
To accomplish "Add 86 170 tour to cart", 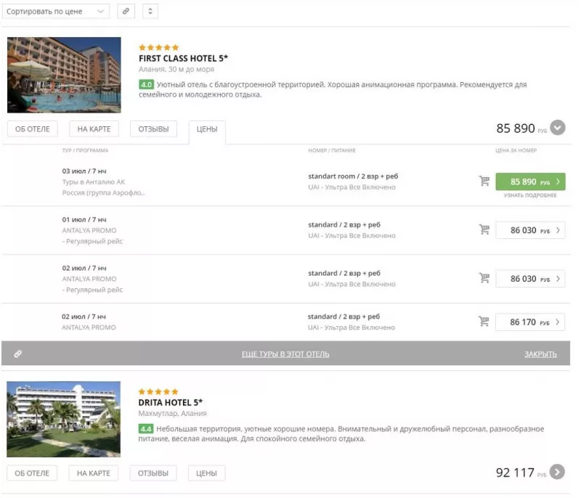I will click(484, 321).
